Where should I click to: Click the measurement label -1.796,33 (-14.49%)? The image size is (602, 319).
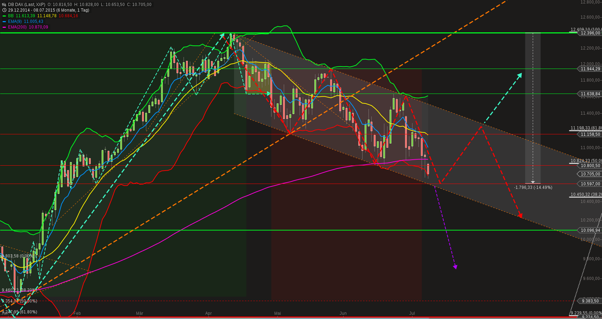(533, 187)
